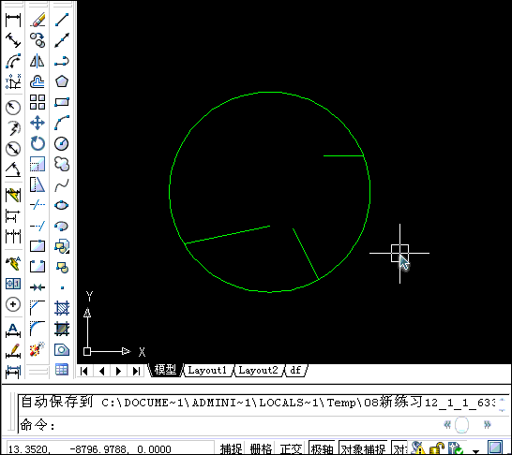Select the Baseline dimension tool
Screen dimensions: 512x455
pos(13,215)
